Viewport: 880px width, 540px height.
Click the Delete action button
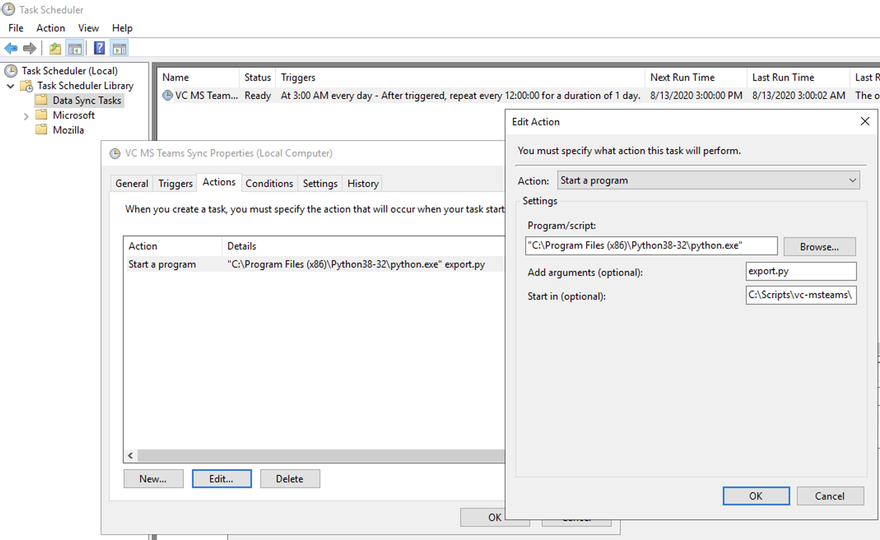(290, 479)
